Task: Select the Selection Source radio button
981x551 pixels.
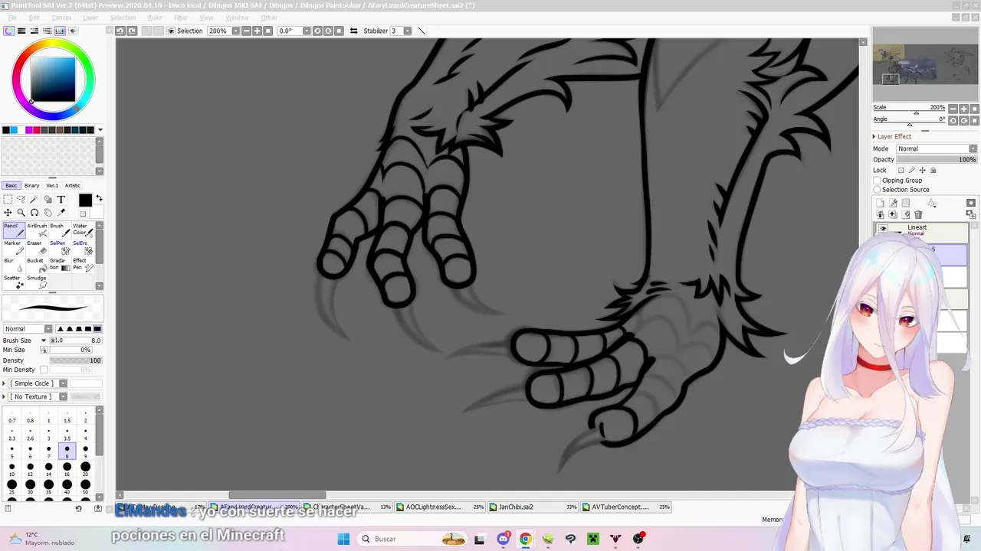Action: pos(878,190)
